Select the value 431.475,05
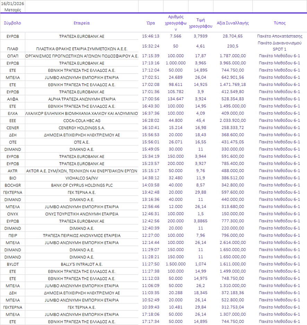 (x=233, y=142)
